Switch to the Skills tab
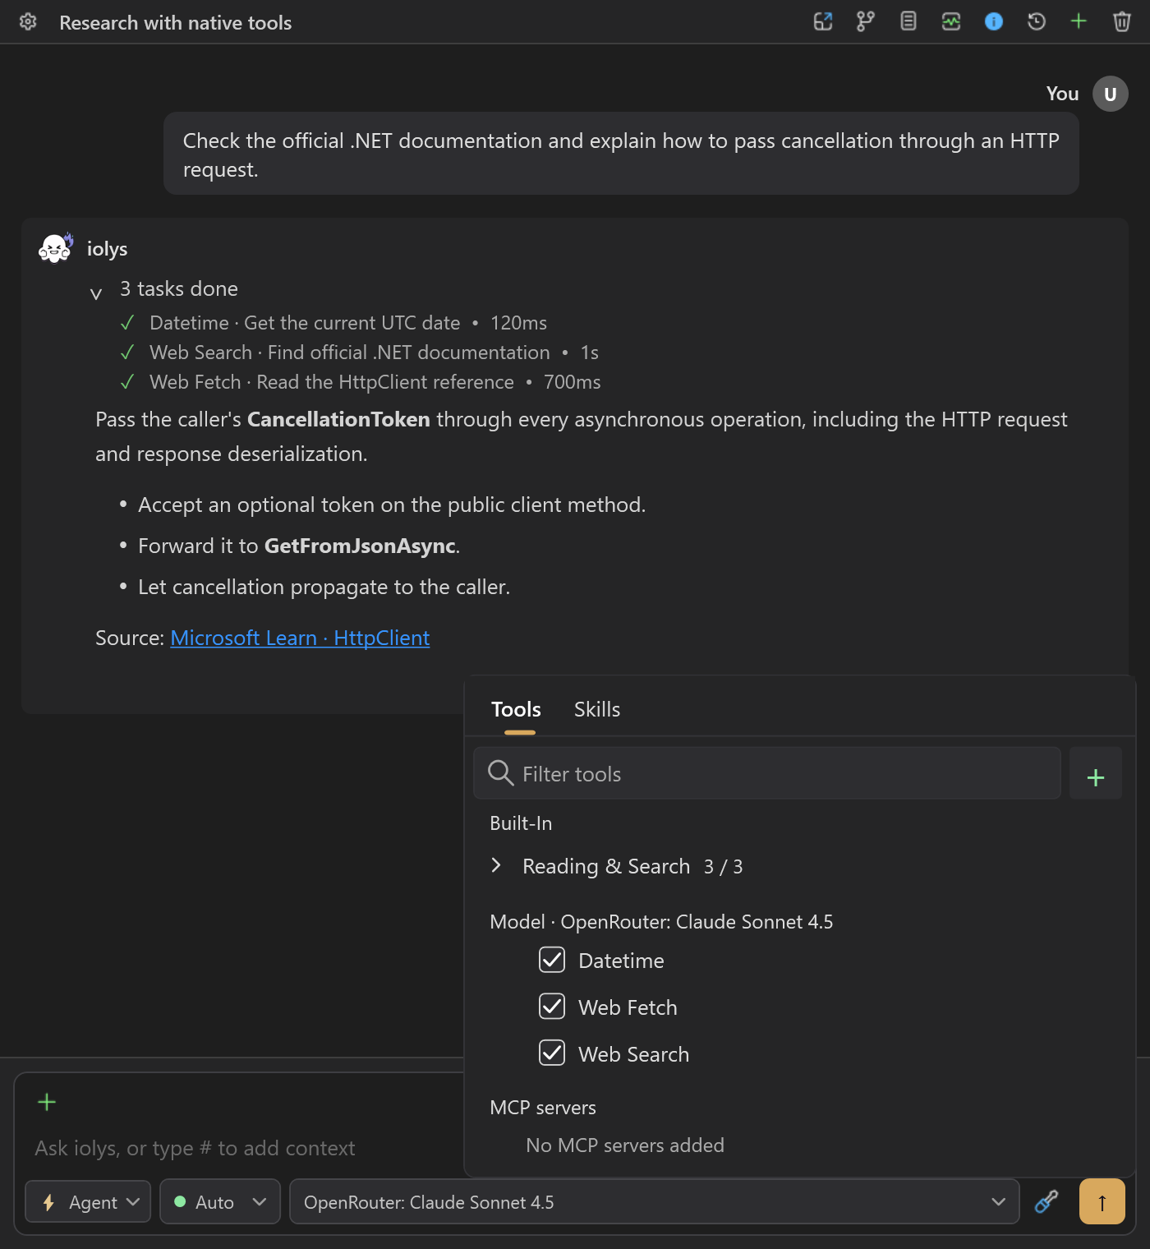 point(597,709)
